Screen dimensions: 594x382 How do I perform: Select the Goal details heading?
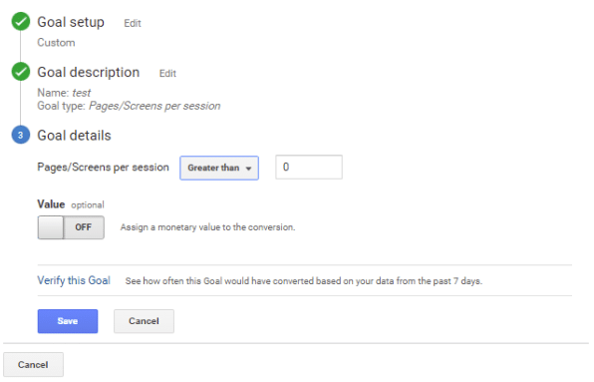click(74, 136)
